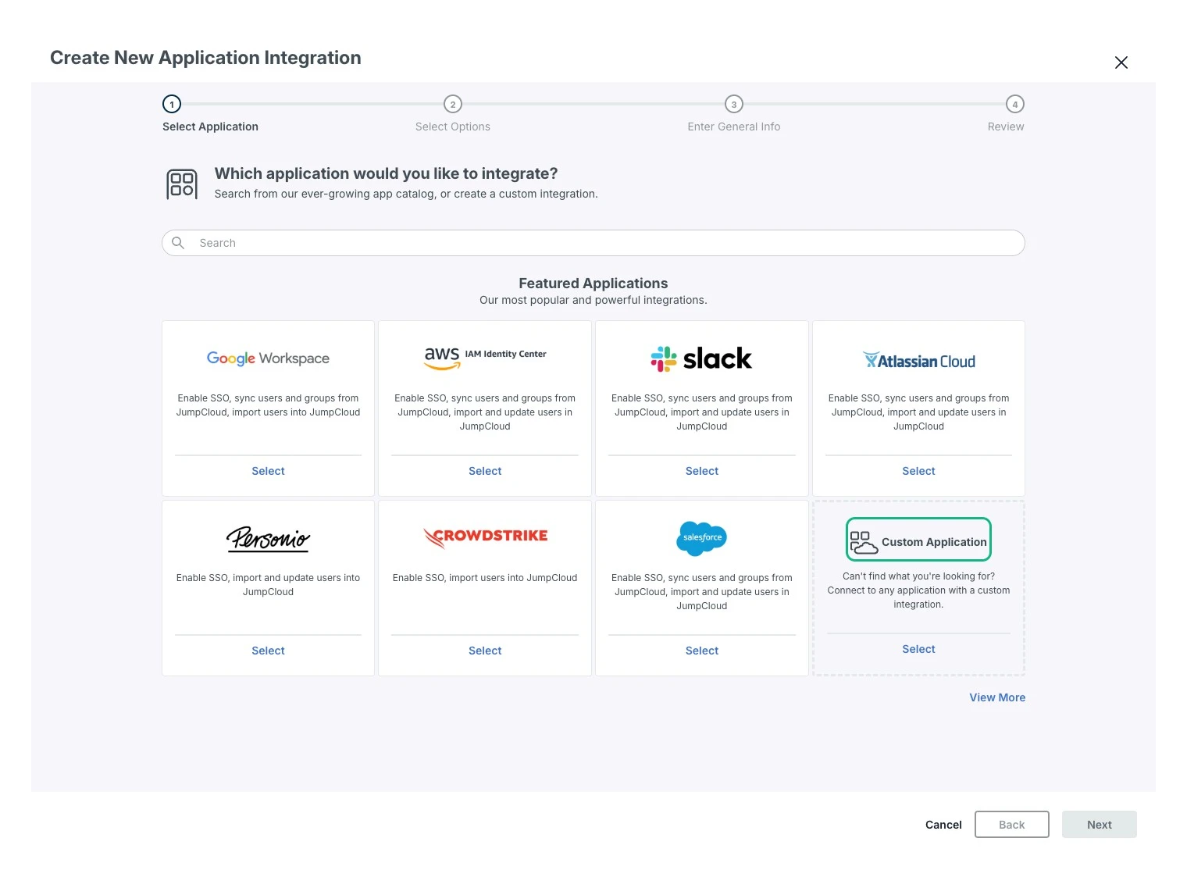Click the Featured Applications heading
The image size is (1187, 888).
593,284
